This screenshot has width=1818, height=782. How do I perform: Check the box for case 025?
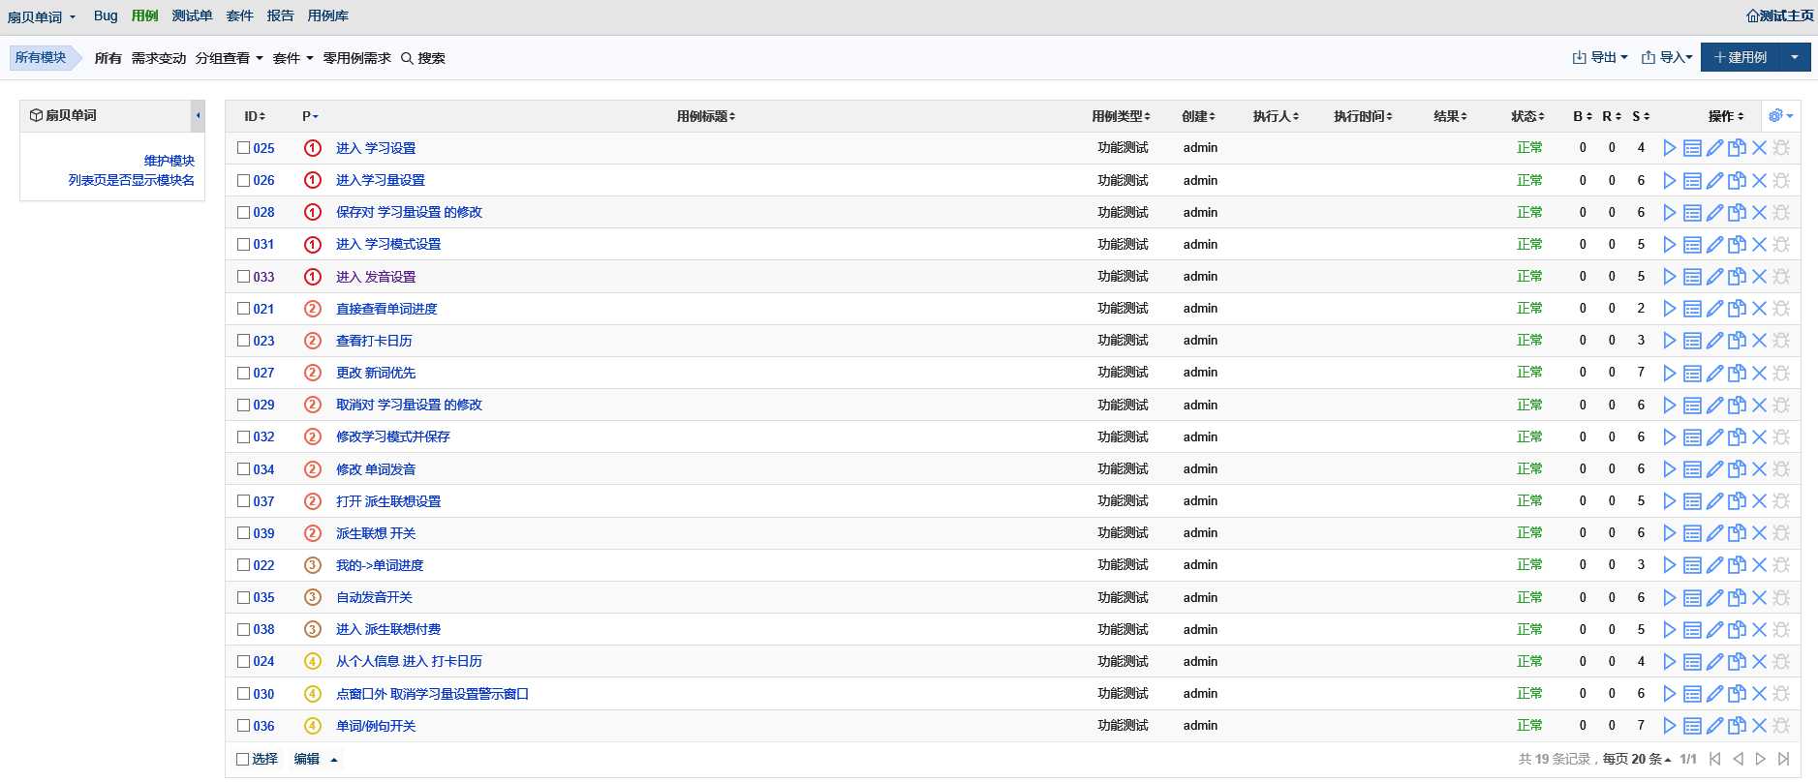pyautogui.click(x=244, y=148)
